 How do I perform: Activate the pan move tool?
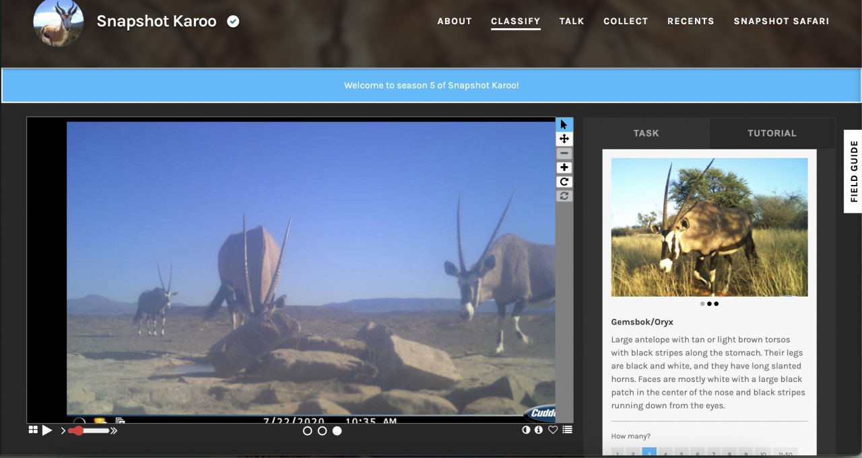[564, 139]
